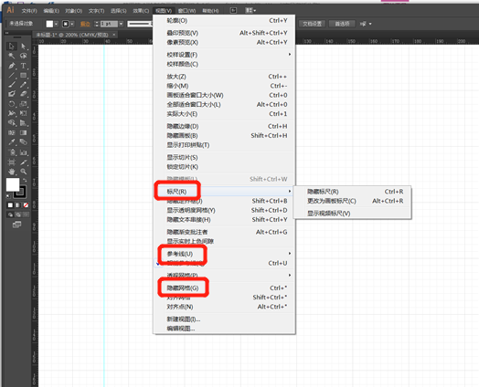Image resolution: width=479 pixels, height=387 pixels.
Task: Toggle 显示透明度网格(Y) entry
Action: pyautogui.click(x=224, y=210)
